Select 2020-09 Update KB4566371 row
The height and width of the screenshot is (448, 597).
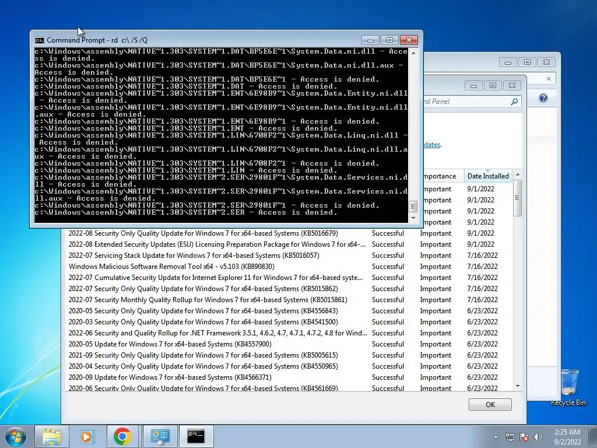click(x=288, y=377)
